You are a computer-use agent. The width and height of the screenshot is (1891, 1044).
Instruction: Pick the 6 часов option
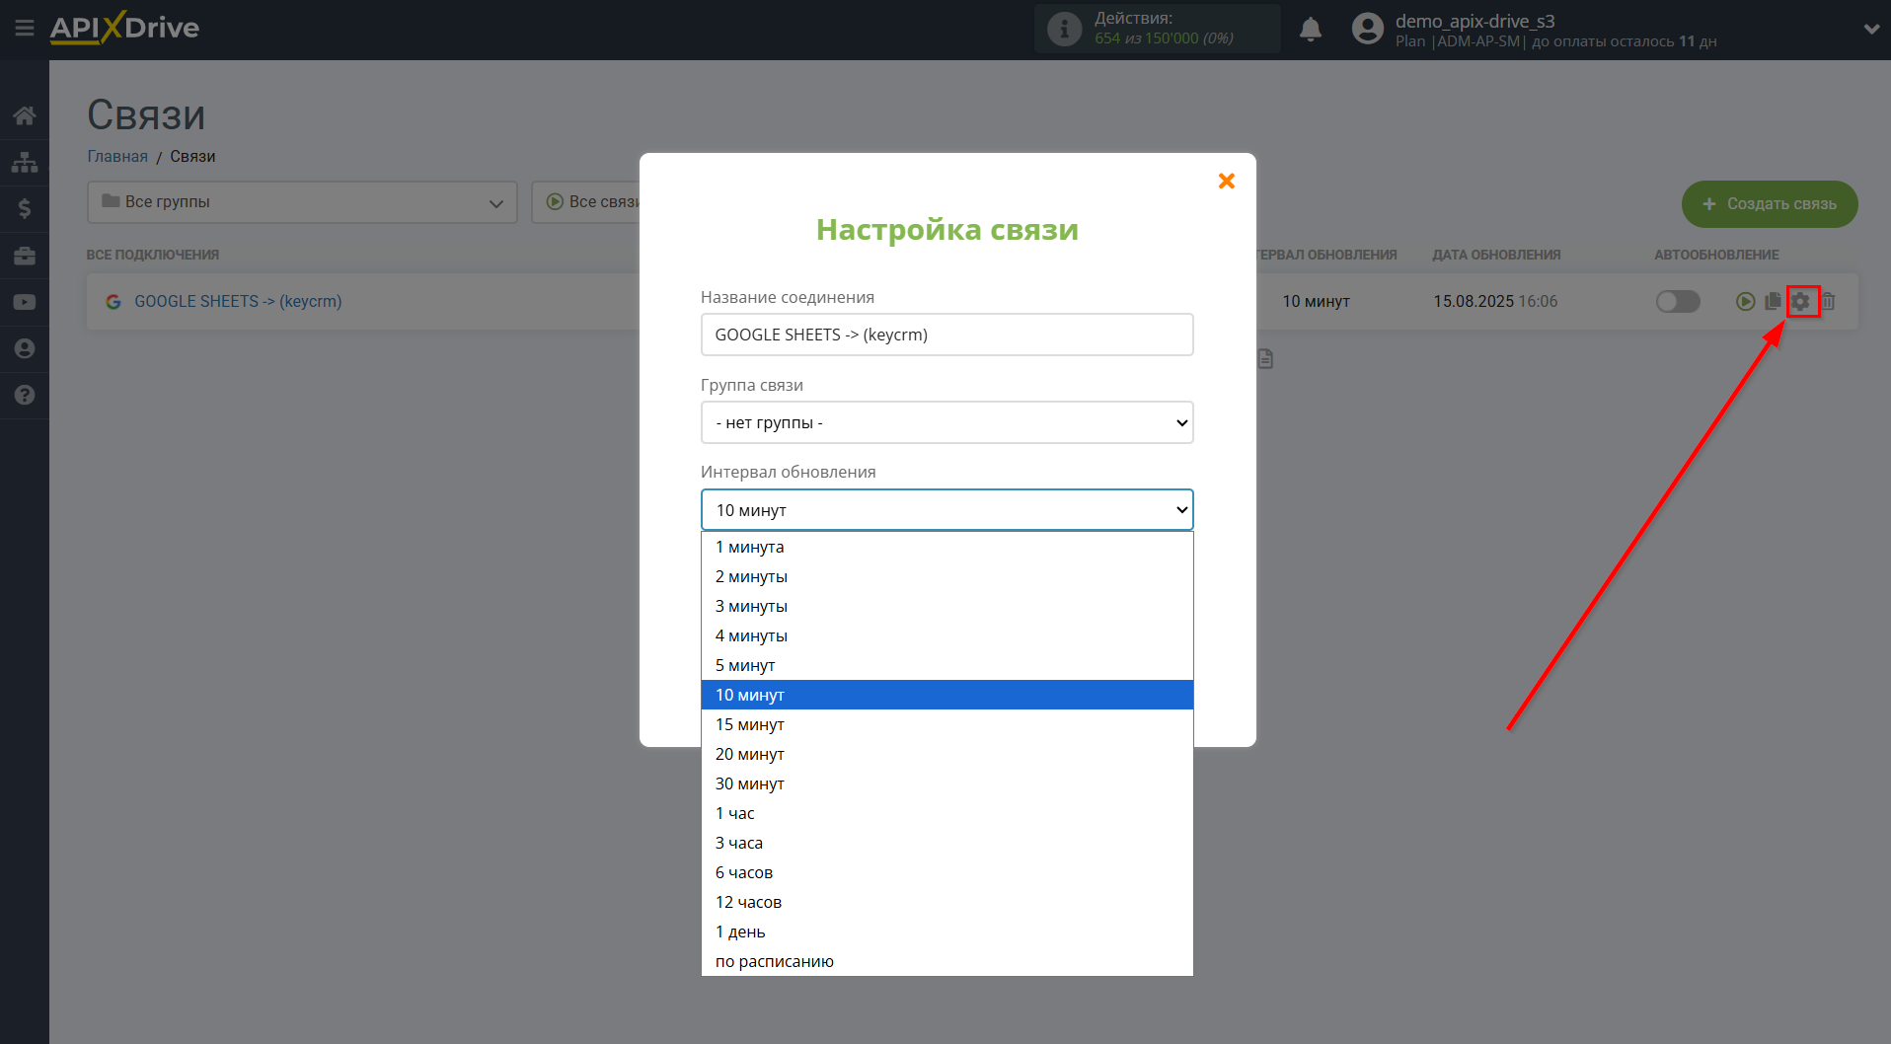coord(946,872)
